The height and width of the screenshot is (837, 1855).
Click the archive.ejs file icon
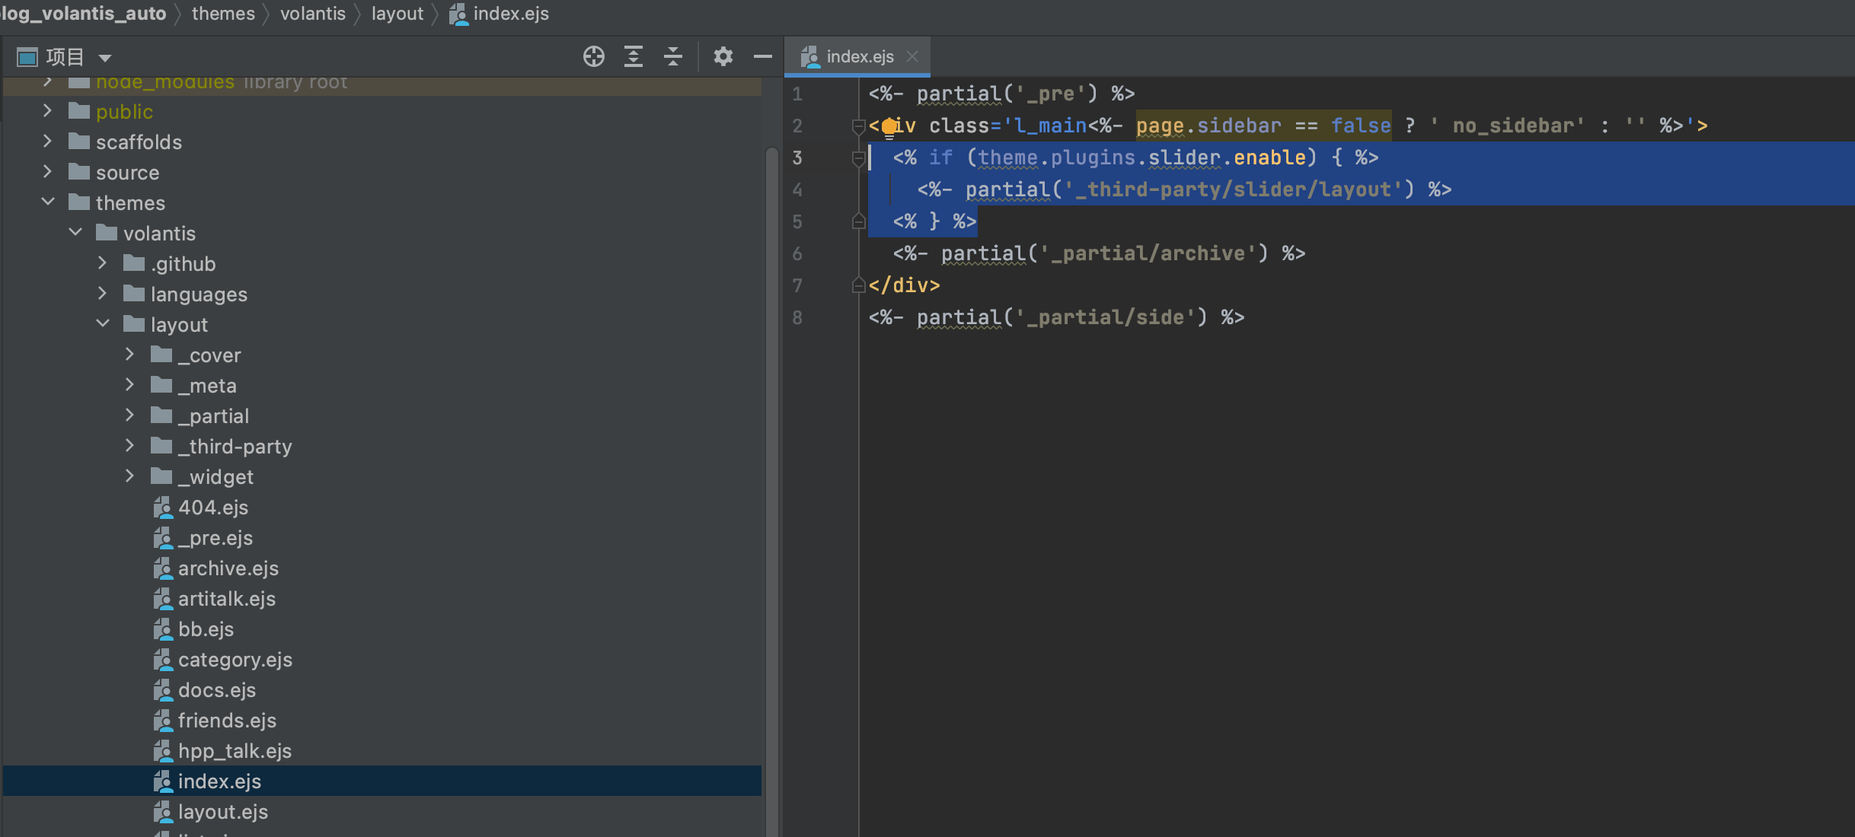point(162,568)
